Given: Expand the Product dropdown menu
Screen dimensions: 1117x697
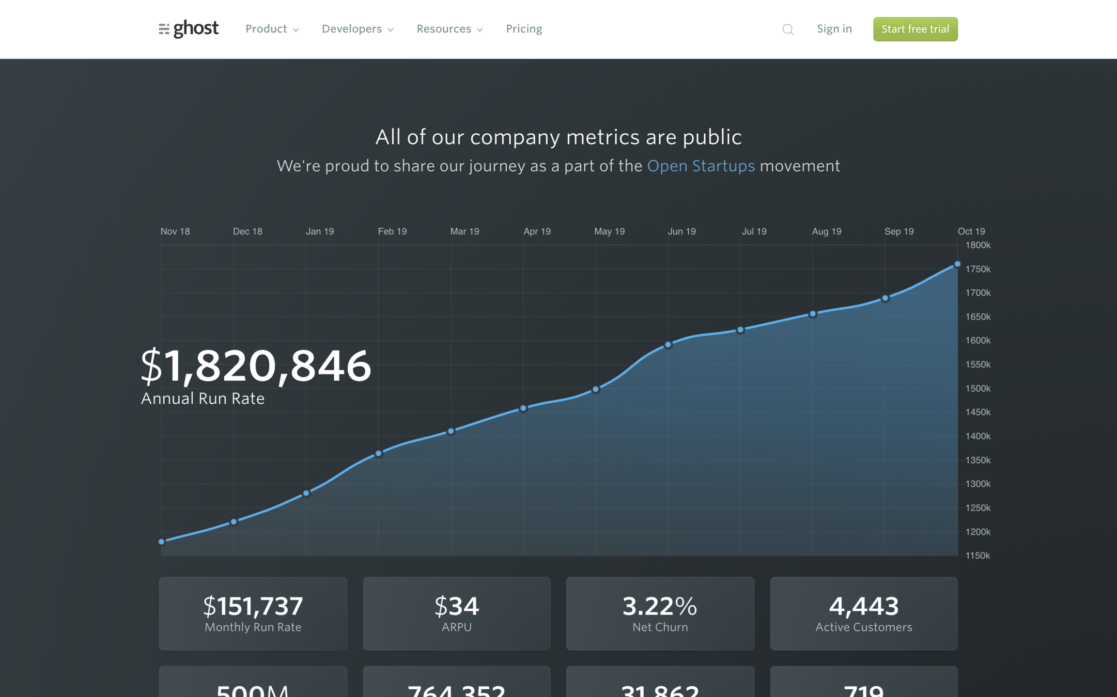Looking at the screenshot, I should (272, 29).
